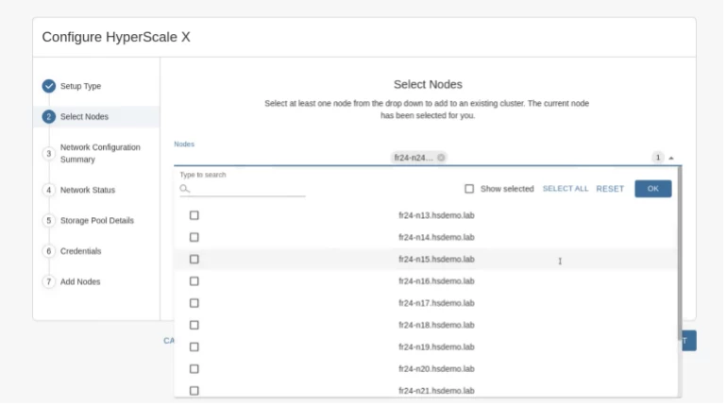Tick the checkbox for fr24-n16.hsdemo.lab
727x406 pixels.
tap(194, 281)
